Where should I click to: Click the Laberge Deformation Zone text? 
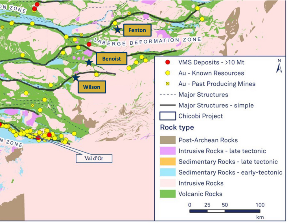tap(147, 41)
